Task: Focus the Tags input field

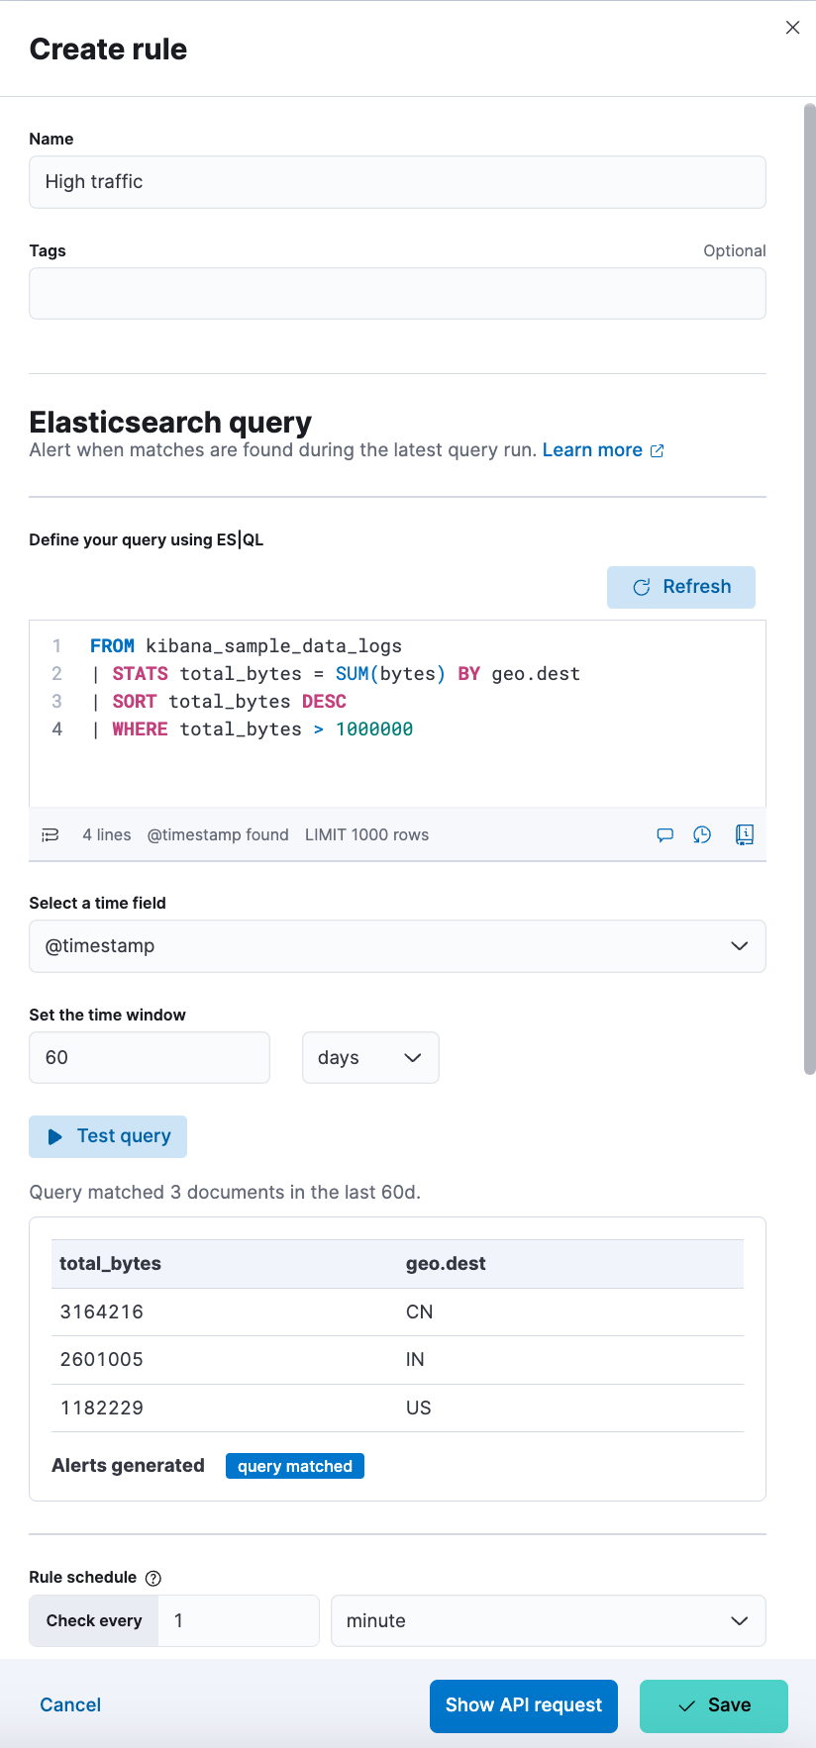Action: [397, 294]
